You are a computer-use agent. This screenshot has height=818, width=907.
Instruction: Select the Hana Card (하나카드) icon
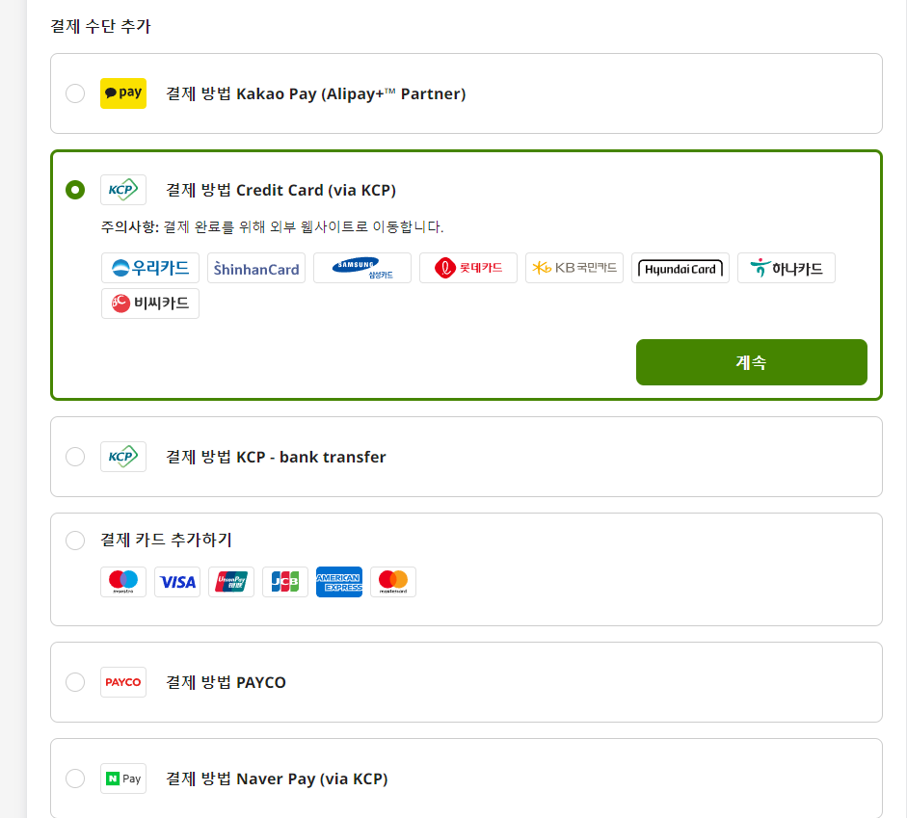click(787, 268)
